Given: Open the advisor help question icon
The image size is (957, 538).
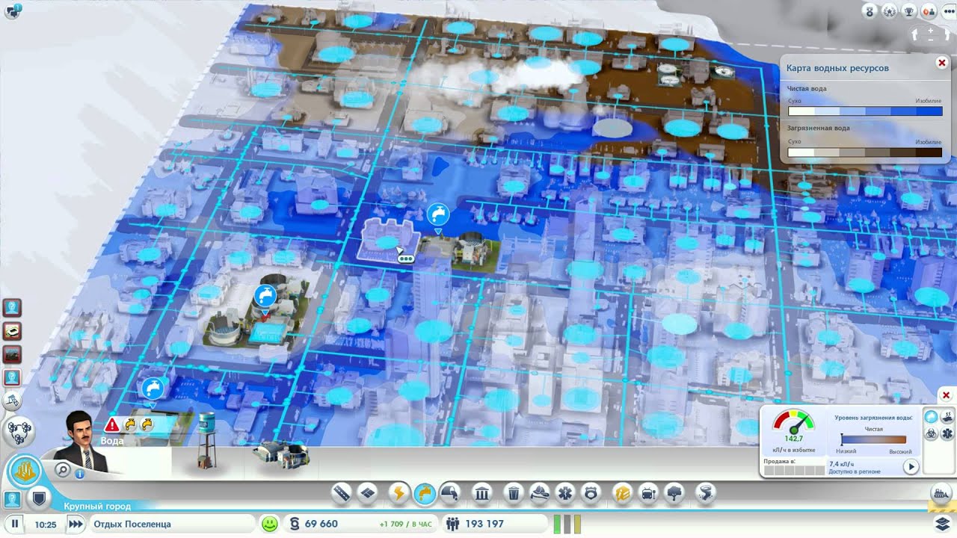Looking at the screenshot, I should pyautogui.click(x=13, y=499).
